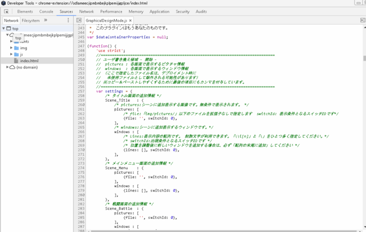Click line number 245 in gutter
Screen dimensions: 366x232
tap(81, 37)
